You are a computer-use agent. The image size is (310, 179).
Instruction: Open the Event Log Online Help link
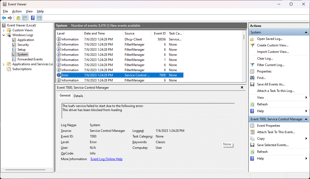click(x=107, y=159)
